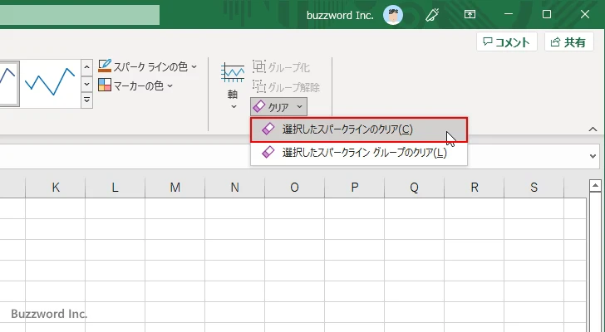Collapse the ribbon with the chevron
The height and width of the screenshot is (332, 605).
coord(593,129)
